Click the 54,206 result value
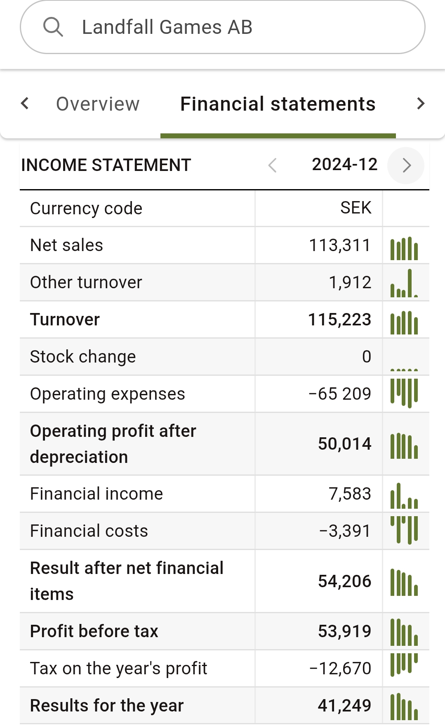The width and height of the screenshot is (445, 728). 345,581
